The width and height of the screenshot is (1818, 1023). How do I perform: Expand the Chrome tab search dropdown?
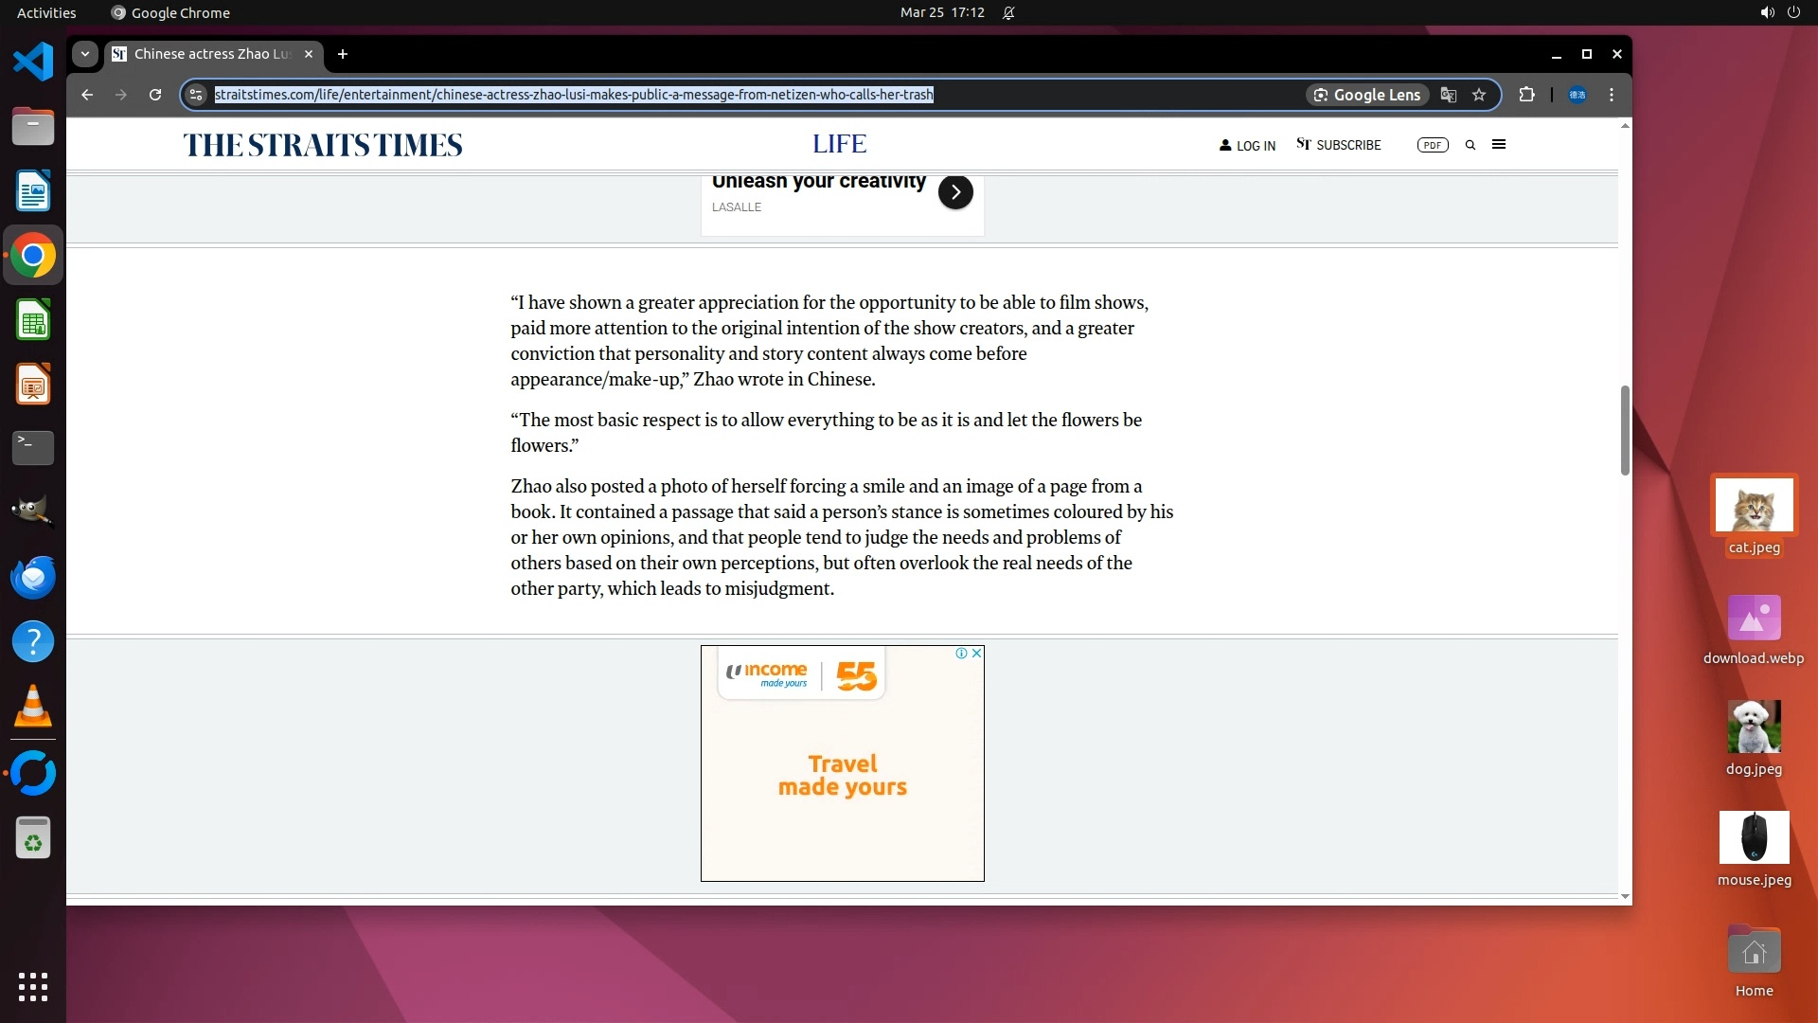[x=85, y=54]
